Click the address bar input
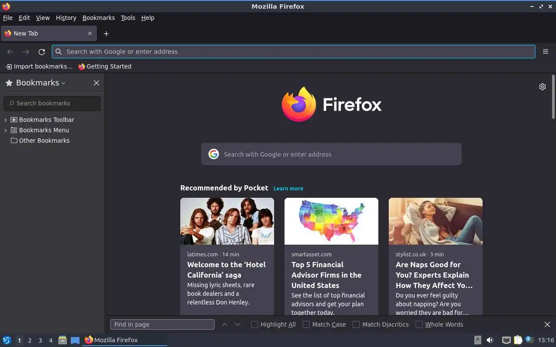556x347 pixels. (294, 52)
